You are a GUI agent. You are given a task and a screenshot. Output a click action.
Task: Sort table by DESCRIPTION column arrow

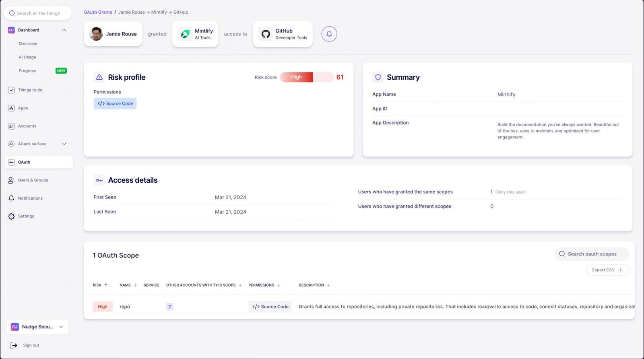[x=328, y=285]
